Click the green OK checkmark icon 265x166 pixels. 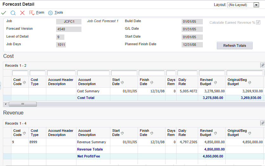4,13
